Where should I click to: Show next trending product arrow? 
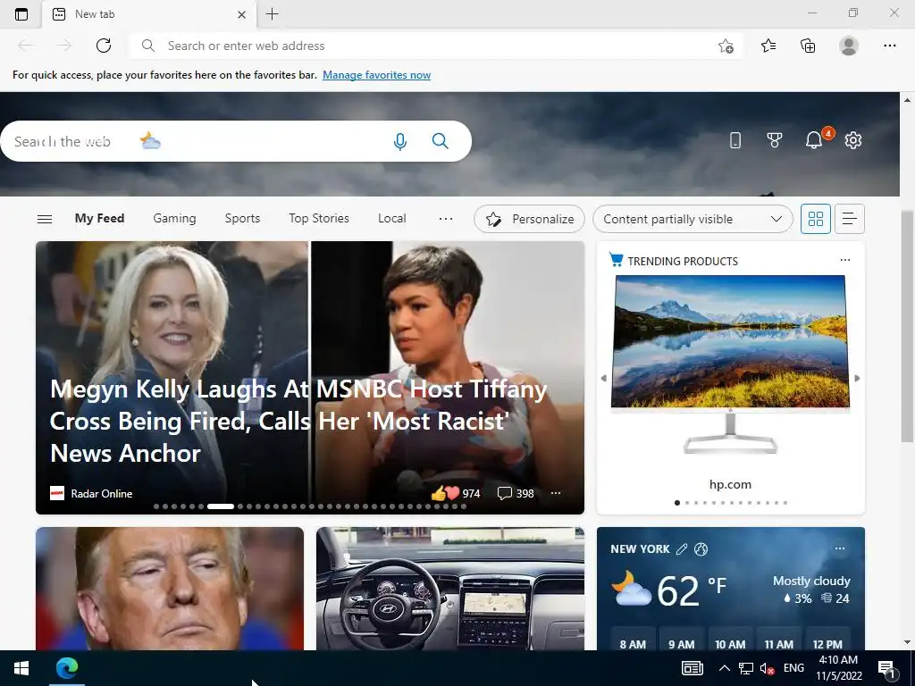tap(857, 378)
